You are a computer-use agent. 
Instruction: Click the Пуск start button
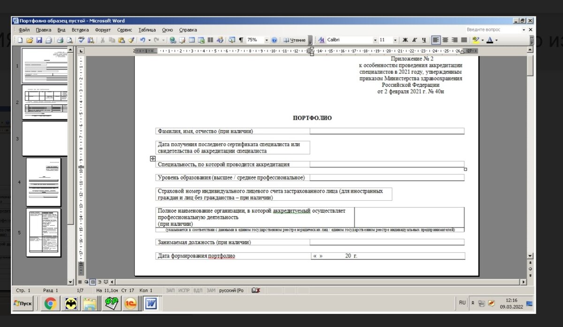tap(23, 304)
